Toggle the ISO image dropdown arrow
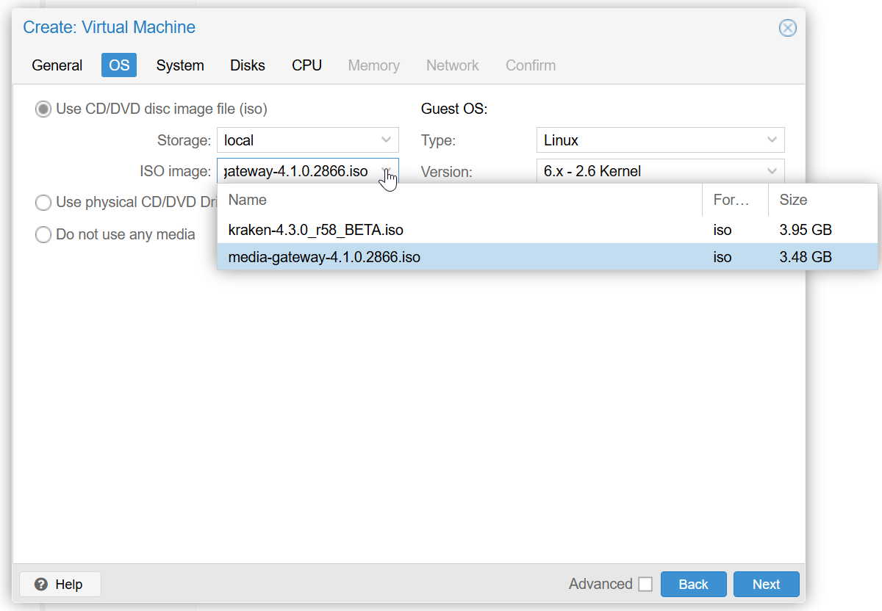The image size is (882, 611). pyautogui.click(x=386, y=170)
